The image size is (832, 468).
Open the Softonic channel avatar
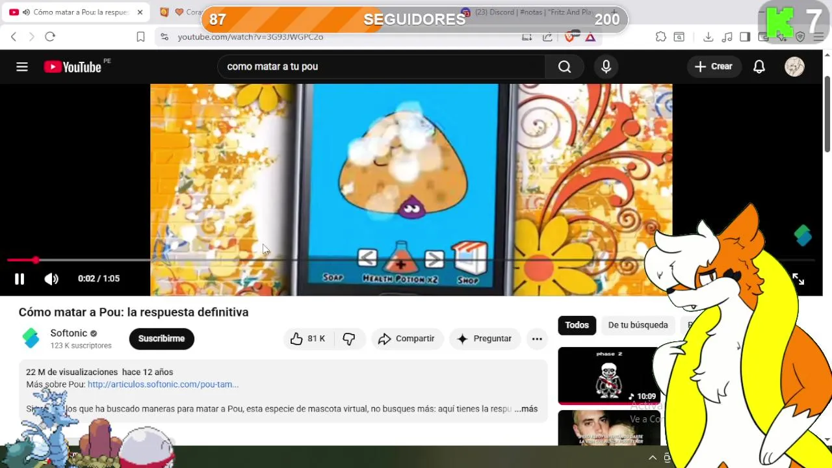(31, 338)
